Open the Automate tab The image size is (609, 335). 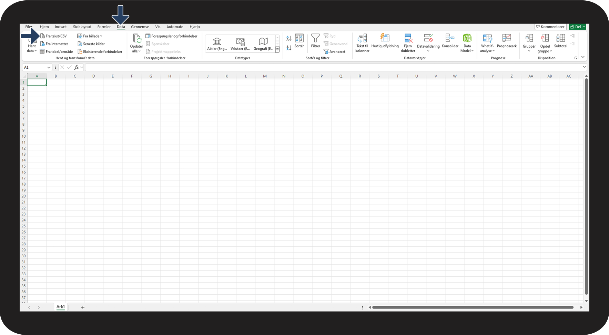point(175,27)
